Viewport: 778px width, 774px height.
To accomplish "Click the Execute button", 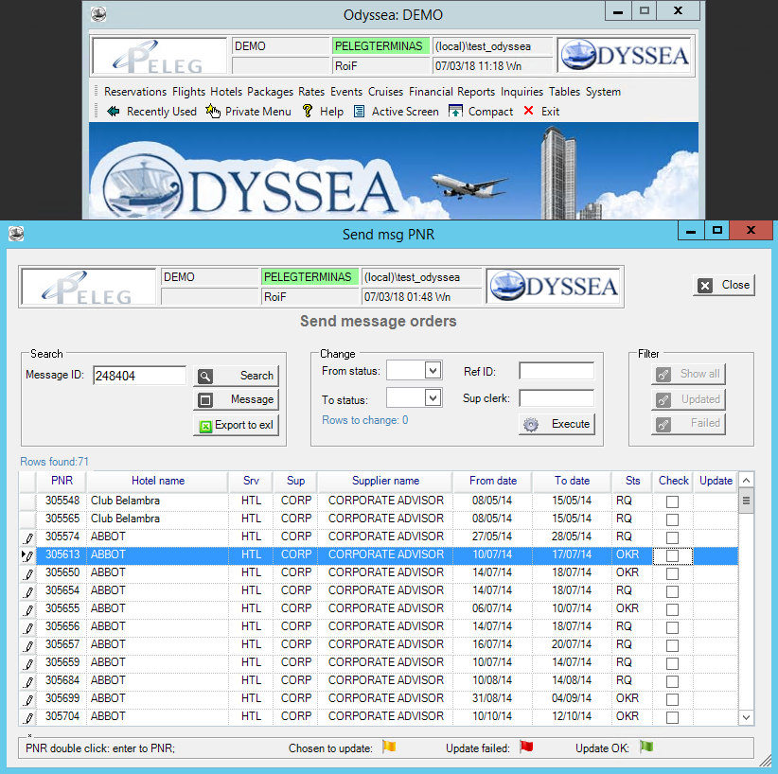I will coord(557,424).
